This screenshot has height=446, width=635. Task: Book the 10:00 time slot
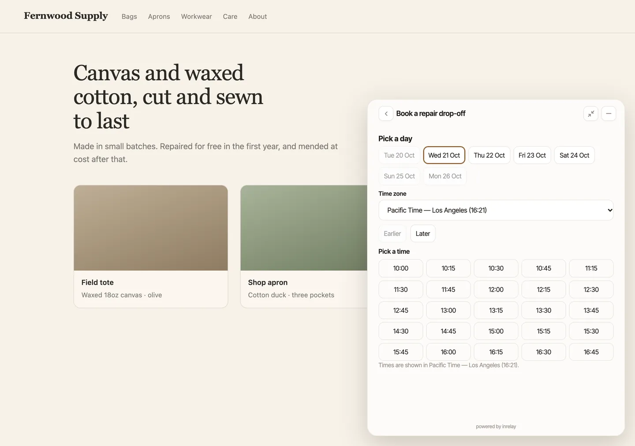pos(401,268)
